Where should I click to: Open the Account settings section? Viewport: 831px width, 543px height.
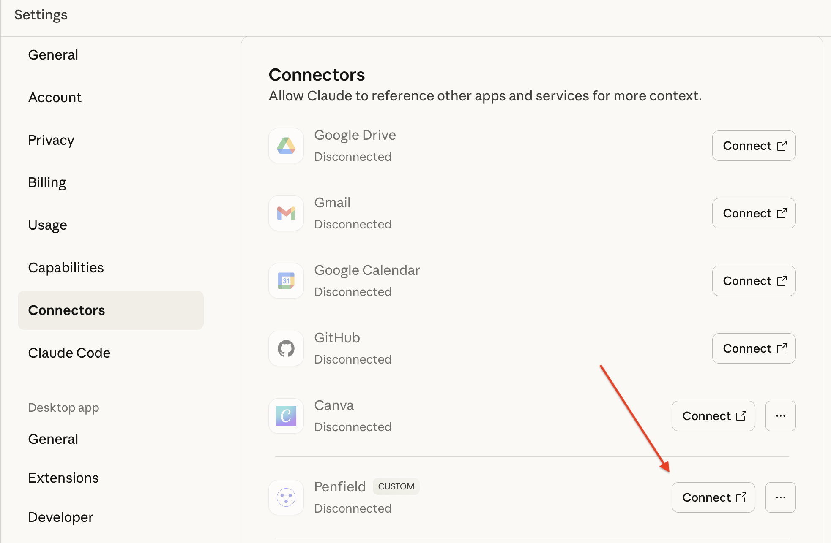(55, 98)
